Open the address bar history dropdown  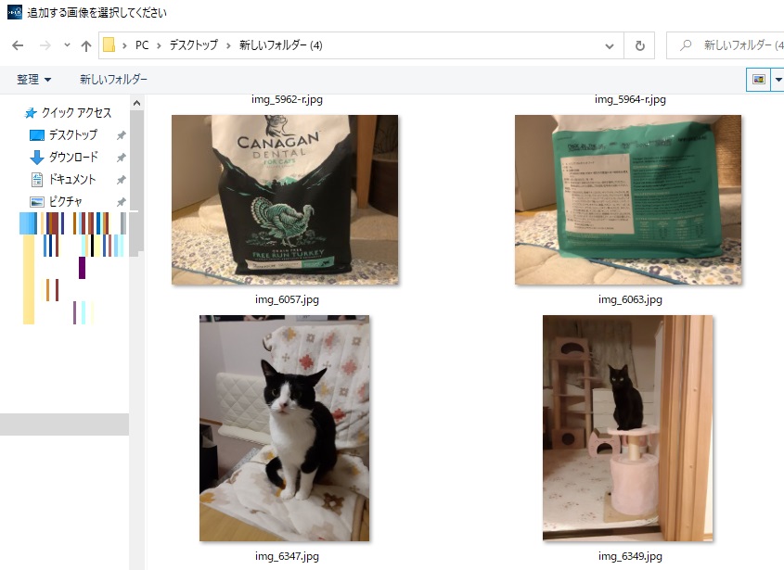[610, 46]
